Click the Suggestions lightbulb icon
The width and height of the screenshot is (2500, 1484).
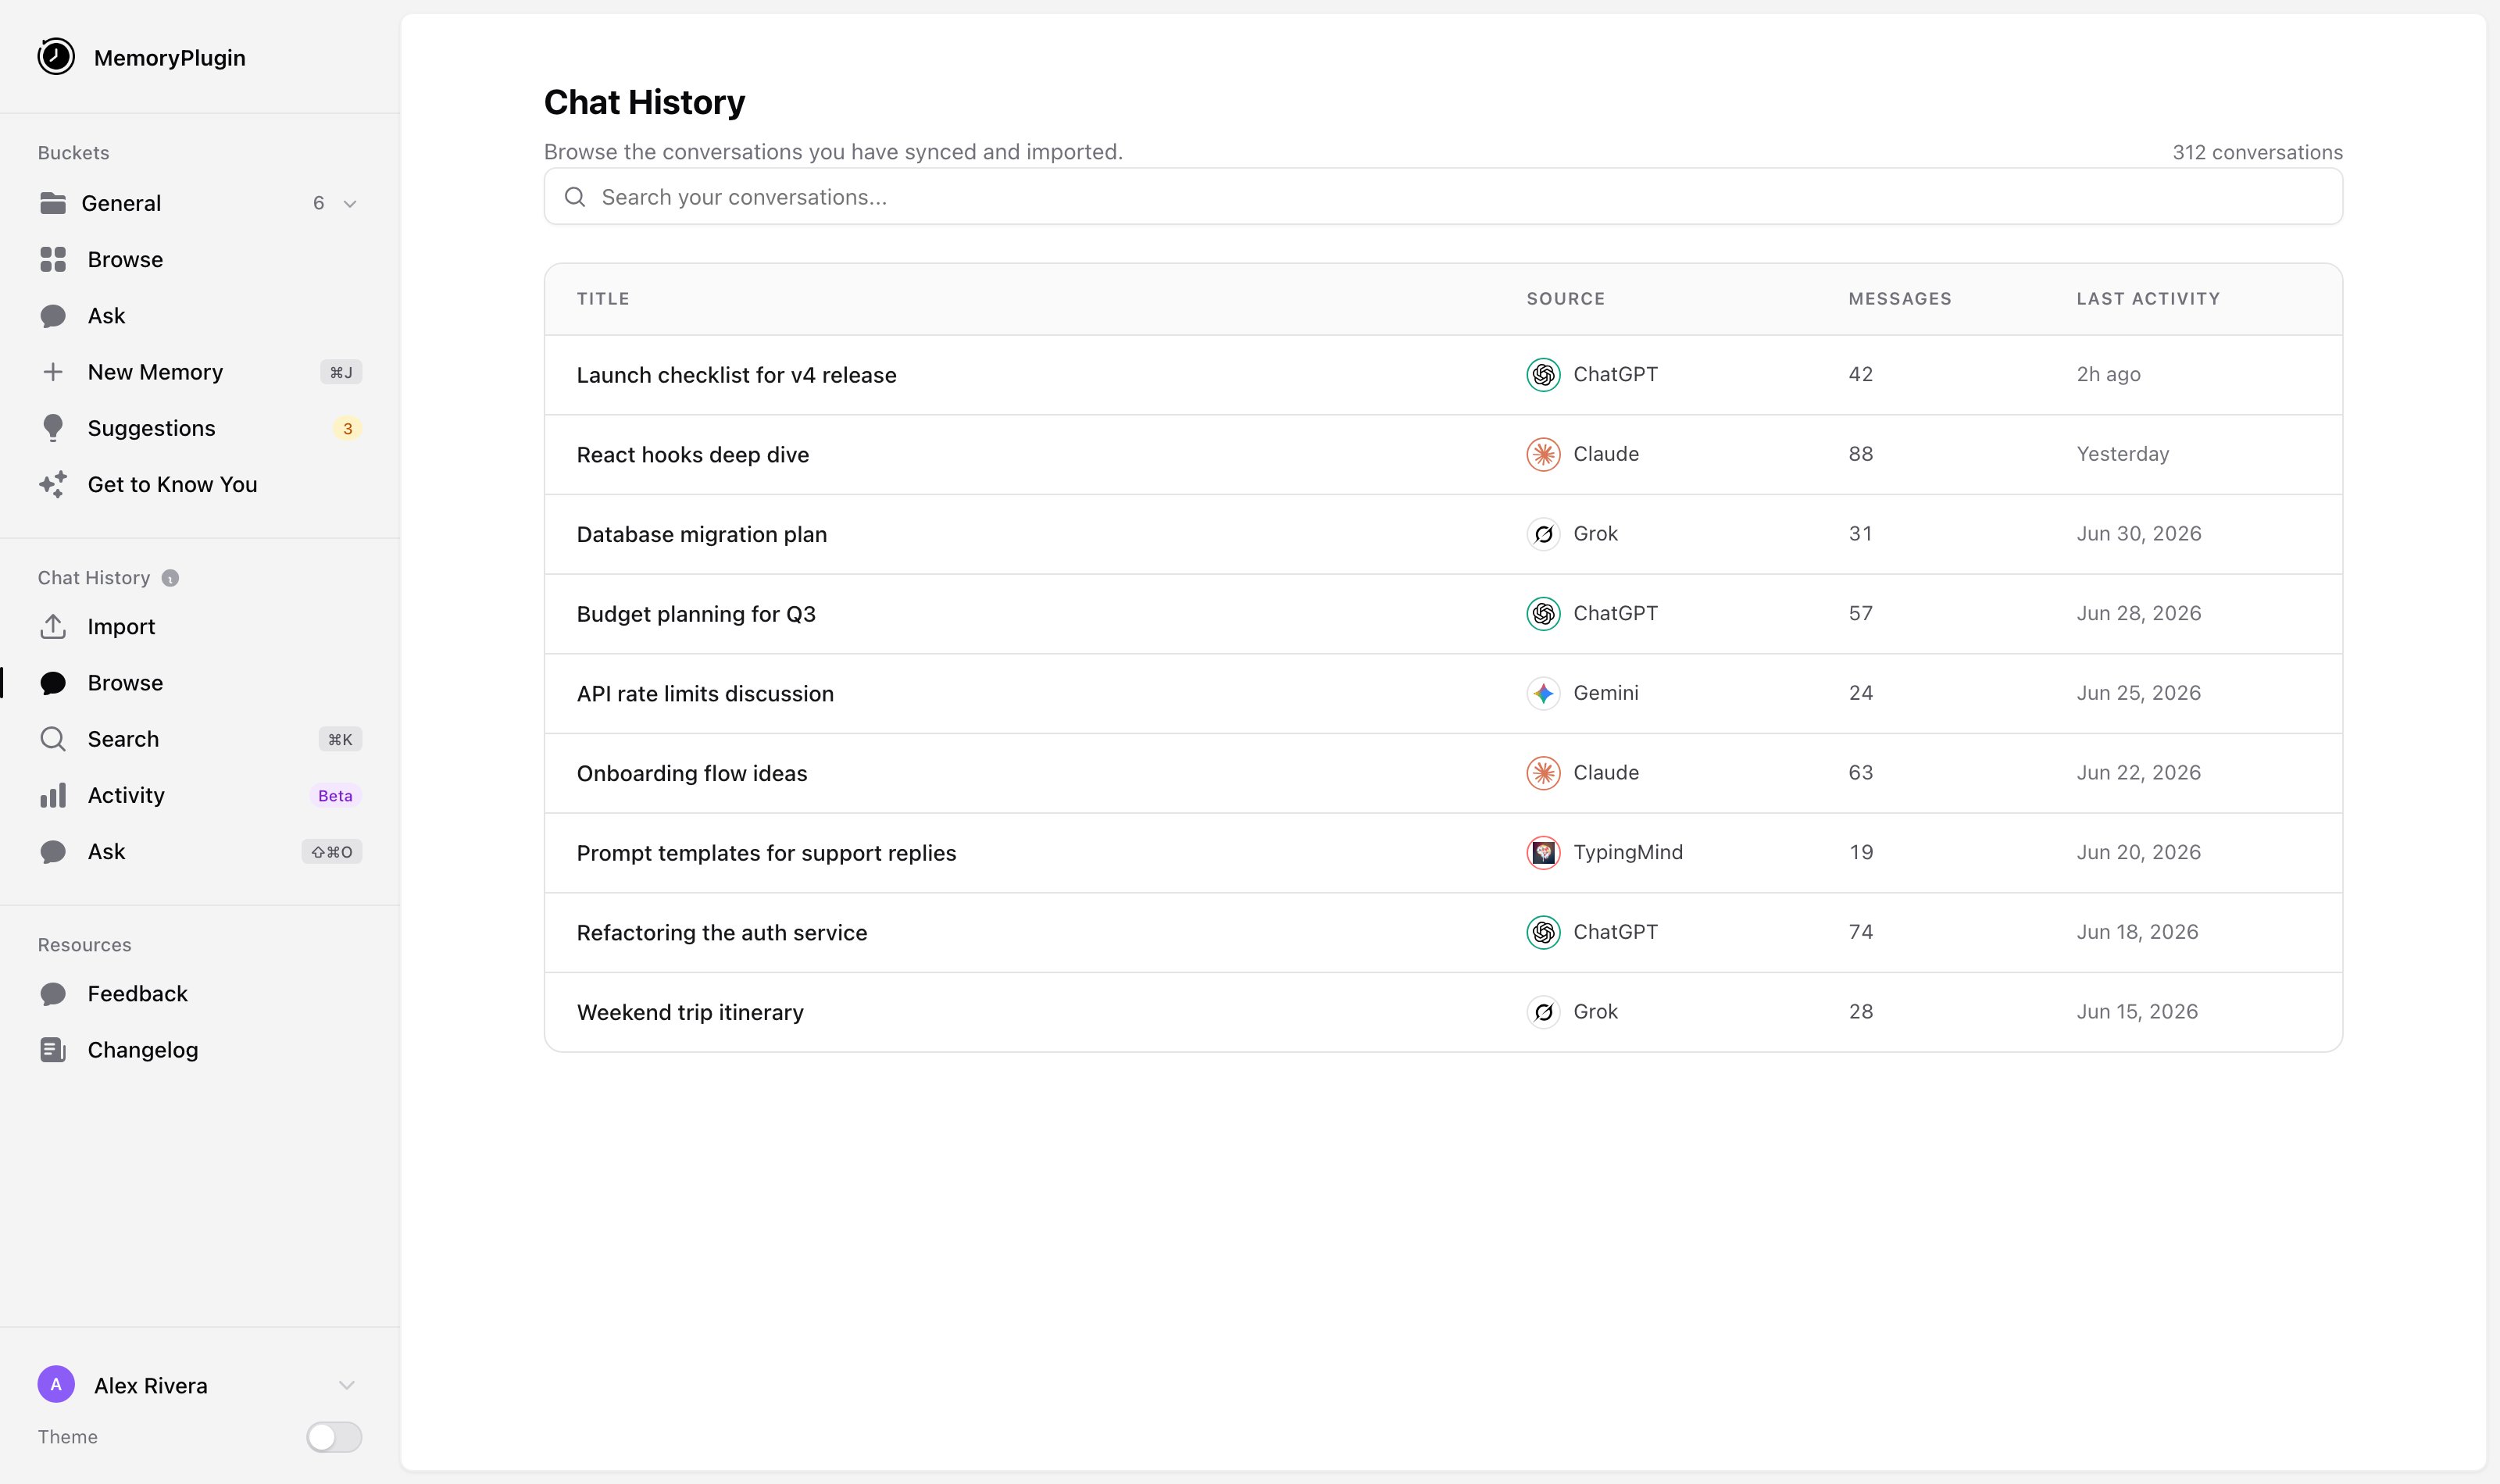(x=53, y=428)
